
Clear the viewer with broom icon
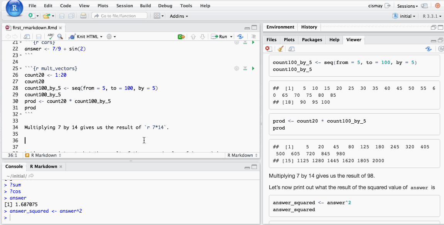(x=280, y=49)
